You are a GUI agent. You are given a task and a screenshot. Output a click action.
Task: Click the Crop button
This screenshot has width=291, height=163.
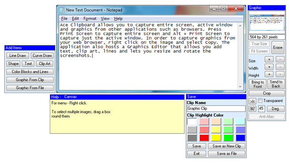click(x=267, y=93)
